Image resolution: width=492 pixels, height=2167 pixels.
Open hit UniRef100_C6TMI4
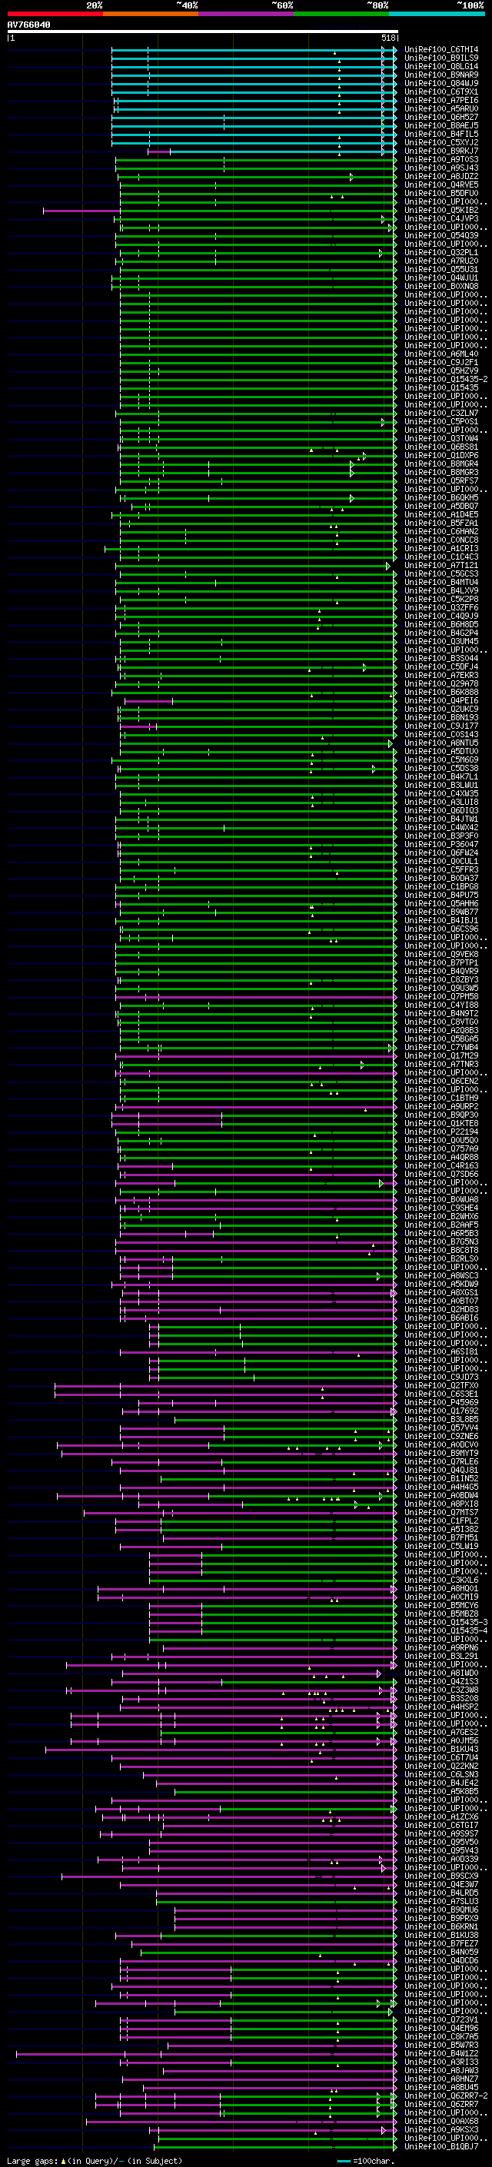coord(441,50)
